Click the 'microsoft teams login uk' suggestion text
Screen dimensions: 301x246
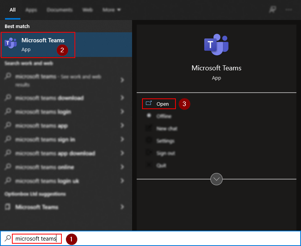(x=47, y=181)
